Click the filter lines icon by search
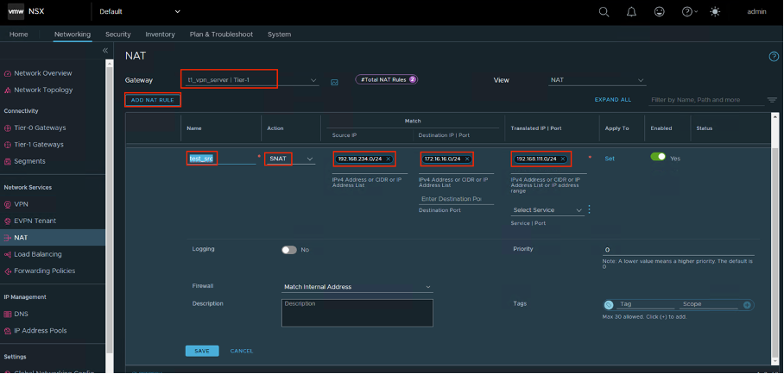Image resolution: width=784 pixels, height=374 pixels. click(771, 100)
